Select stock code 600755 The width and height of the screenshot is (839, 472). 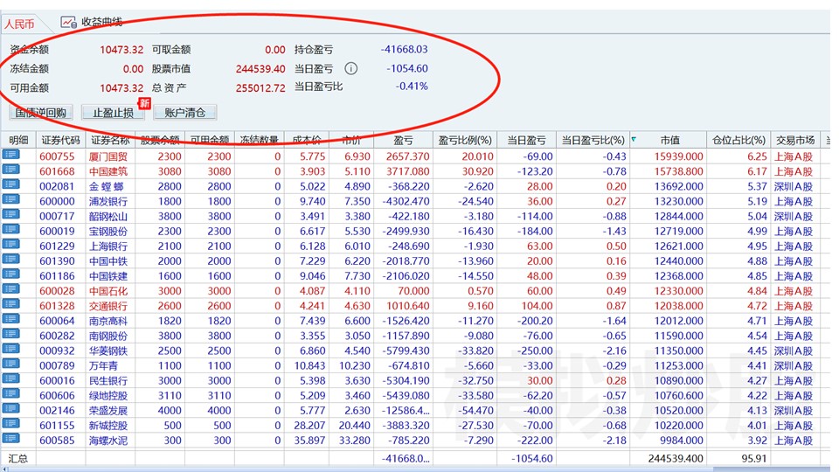click(58, 156)
